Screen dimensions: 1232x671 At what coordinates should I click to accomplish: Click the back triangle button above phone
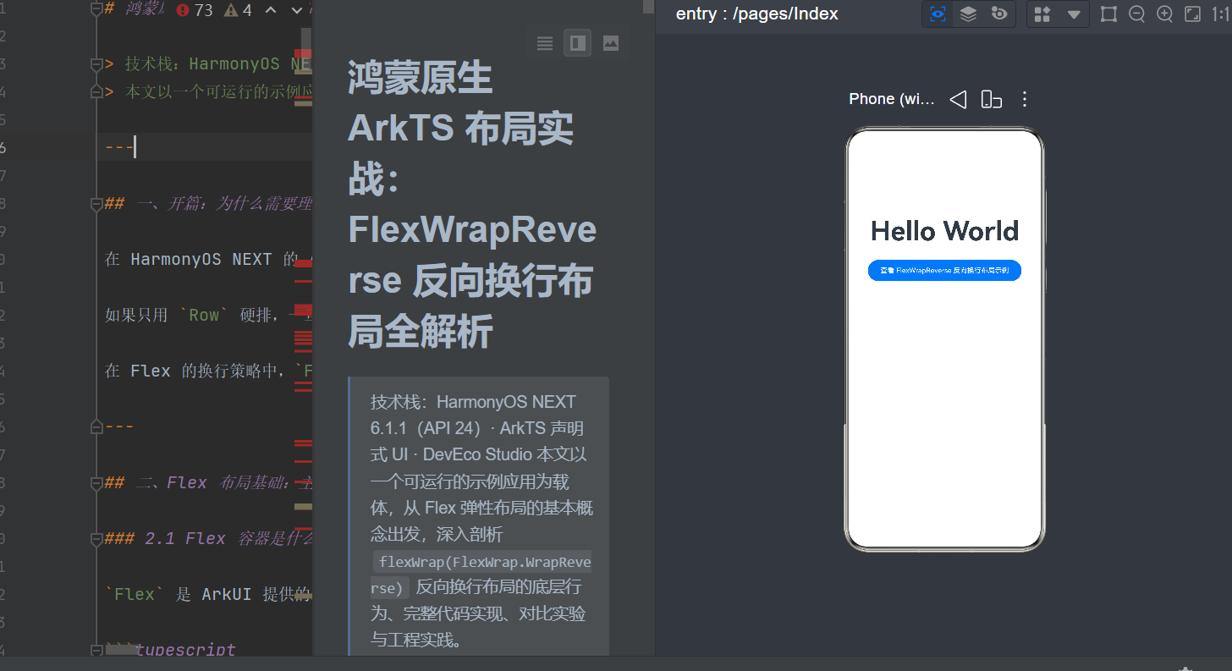pos(958,99)
